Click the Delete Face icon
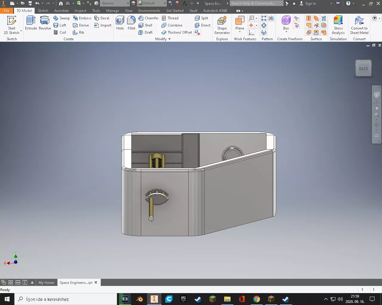This screenshot has width=382, height=305. coord(197,32)
